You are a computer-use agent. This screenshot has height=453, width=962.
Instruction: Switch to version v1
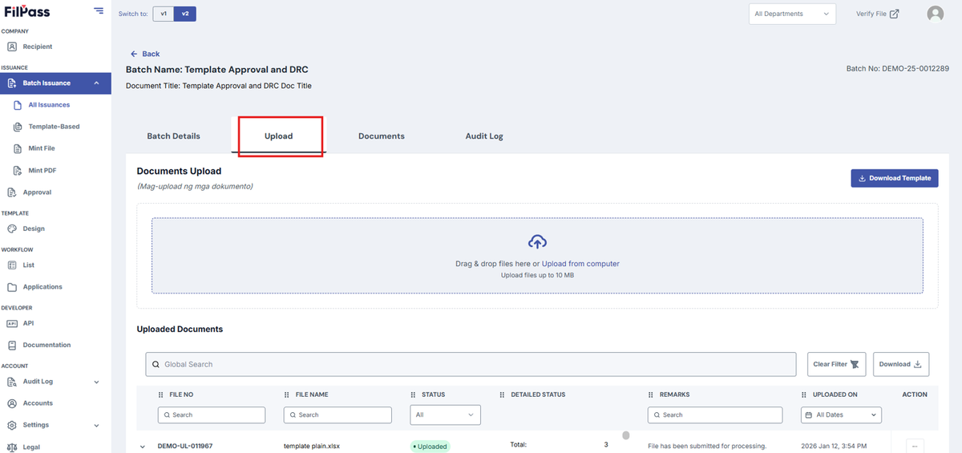coord(164,14)
